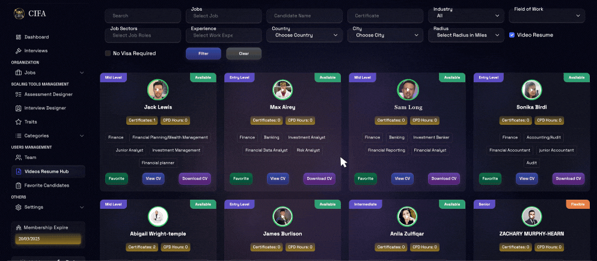Click the Traits star icon
The height and width of the screenshot is (261, 597).
point(18,122)
